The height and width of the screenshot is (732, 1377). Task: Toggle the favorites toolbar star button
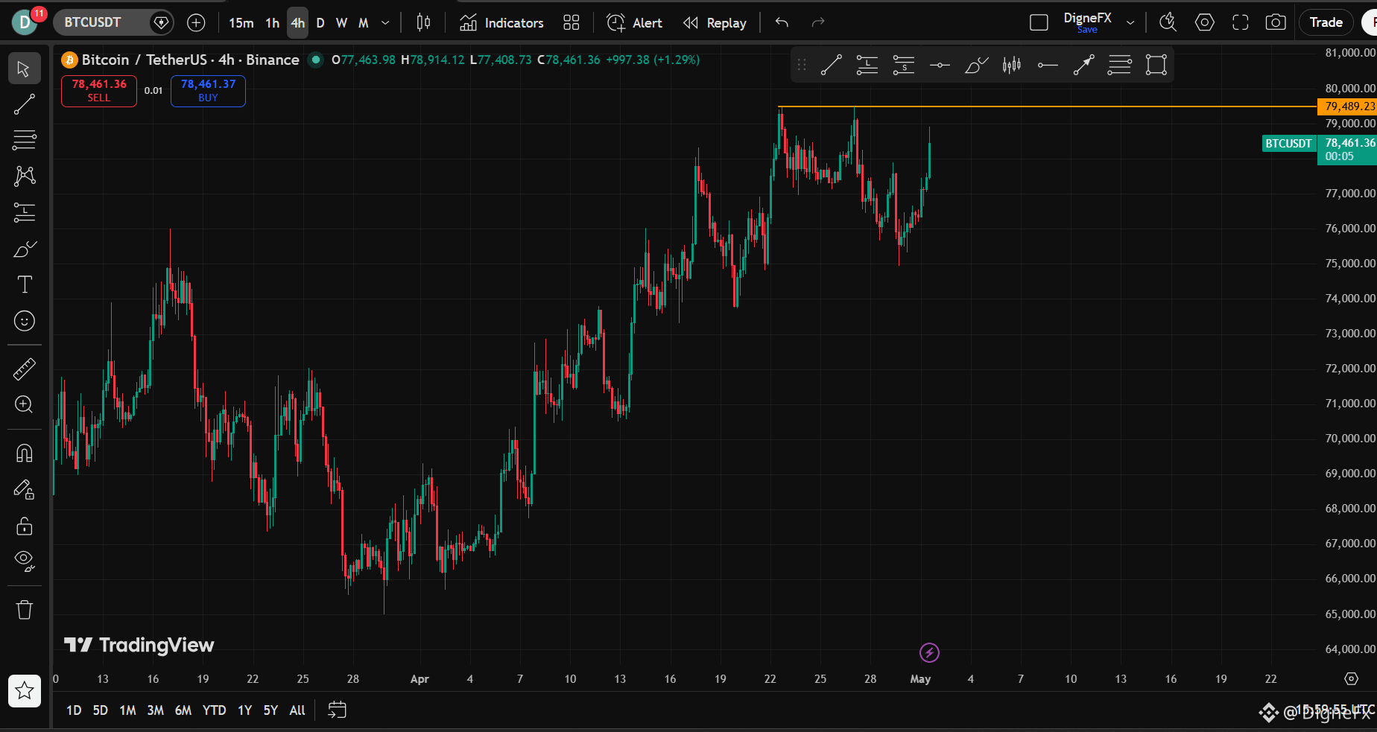click(25, 691)
